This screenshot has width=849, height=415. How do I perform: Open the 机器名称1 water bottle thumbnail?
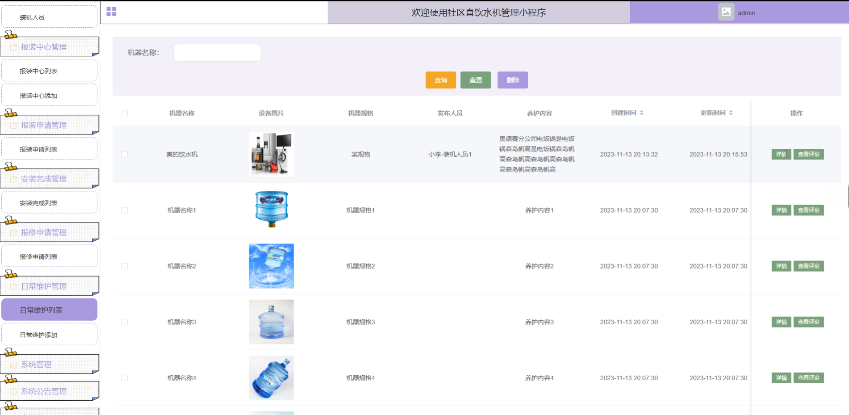(271, 210)
